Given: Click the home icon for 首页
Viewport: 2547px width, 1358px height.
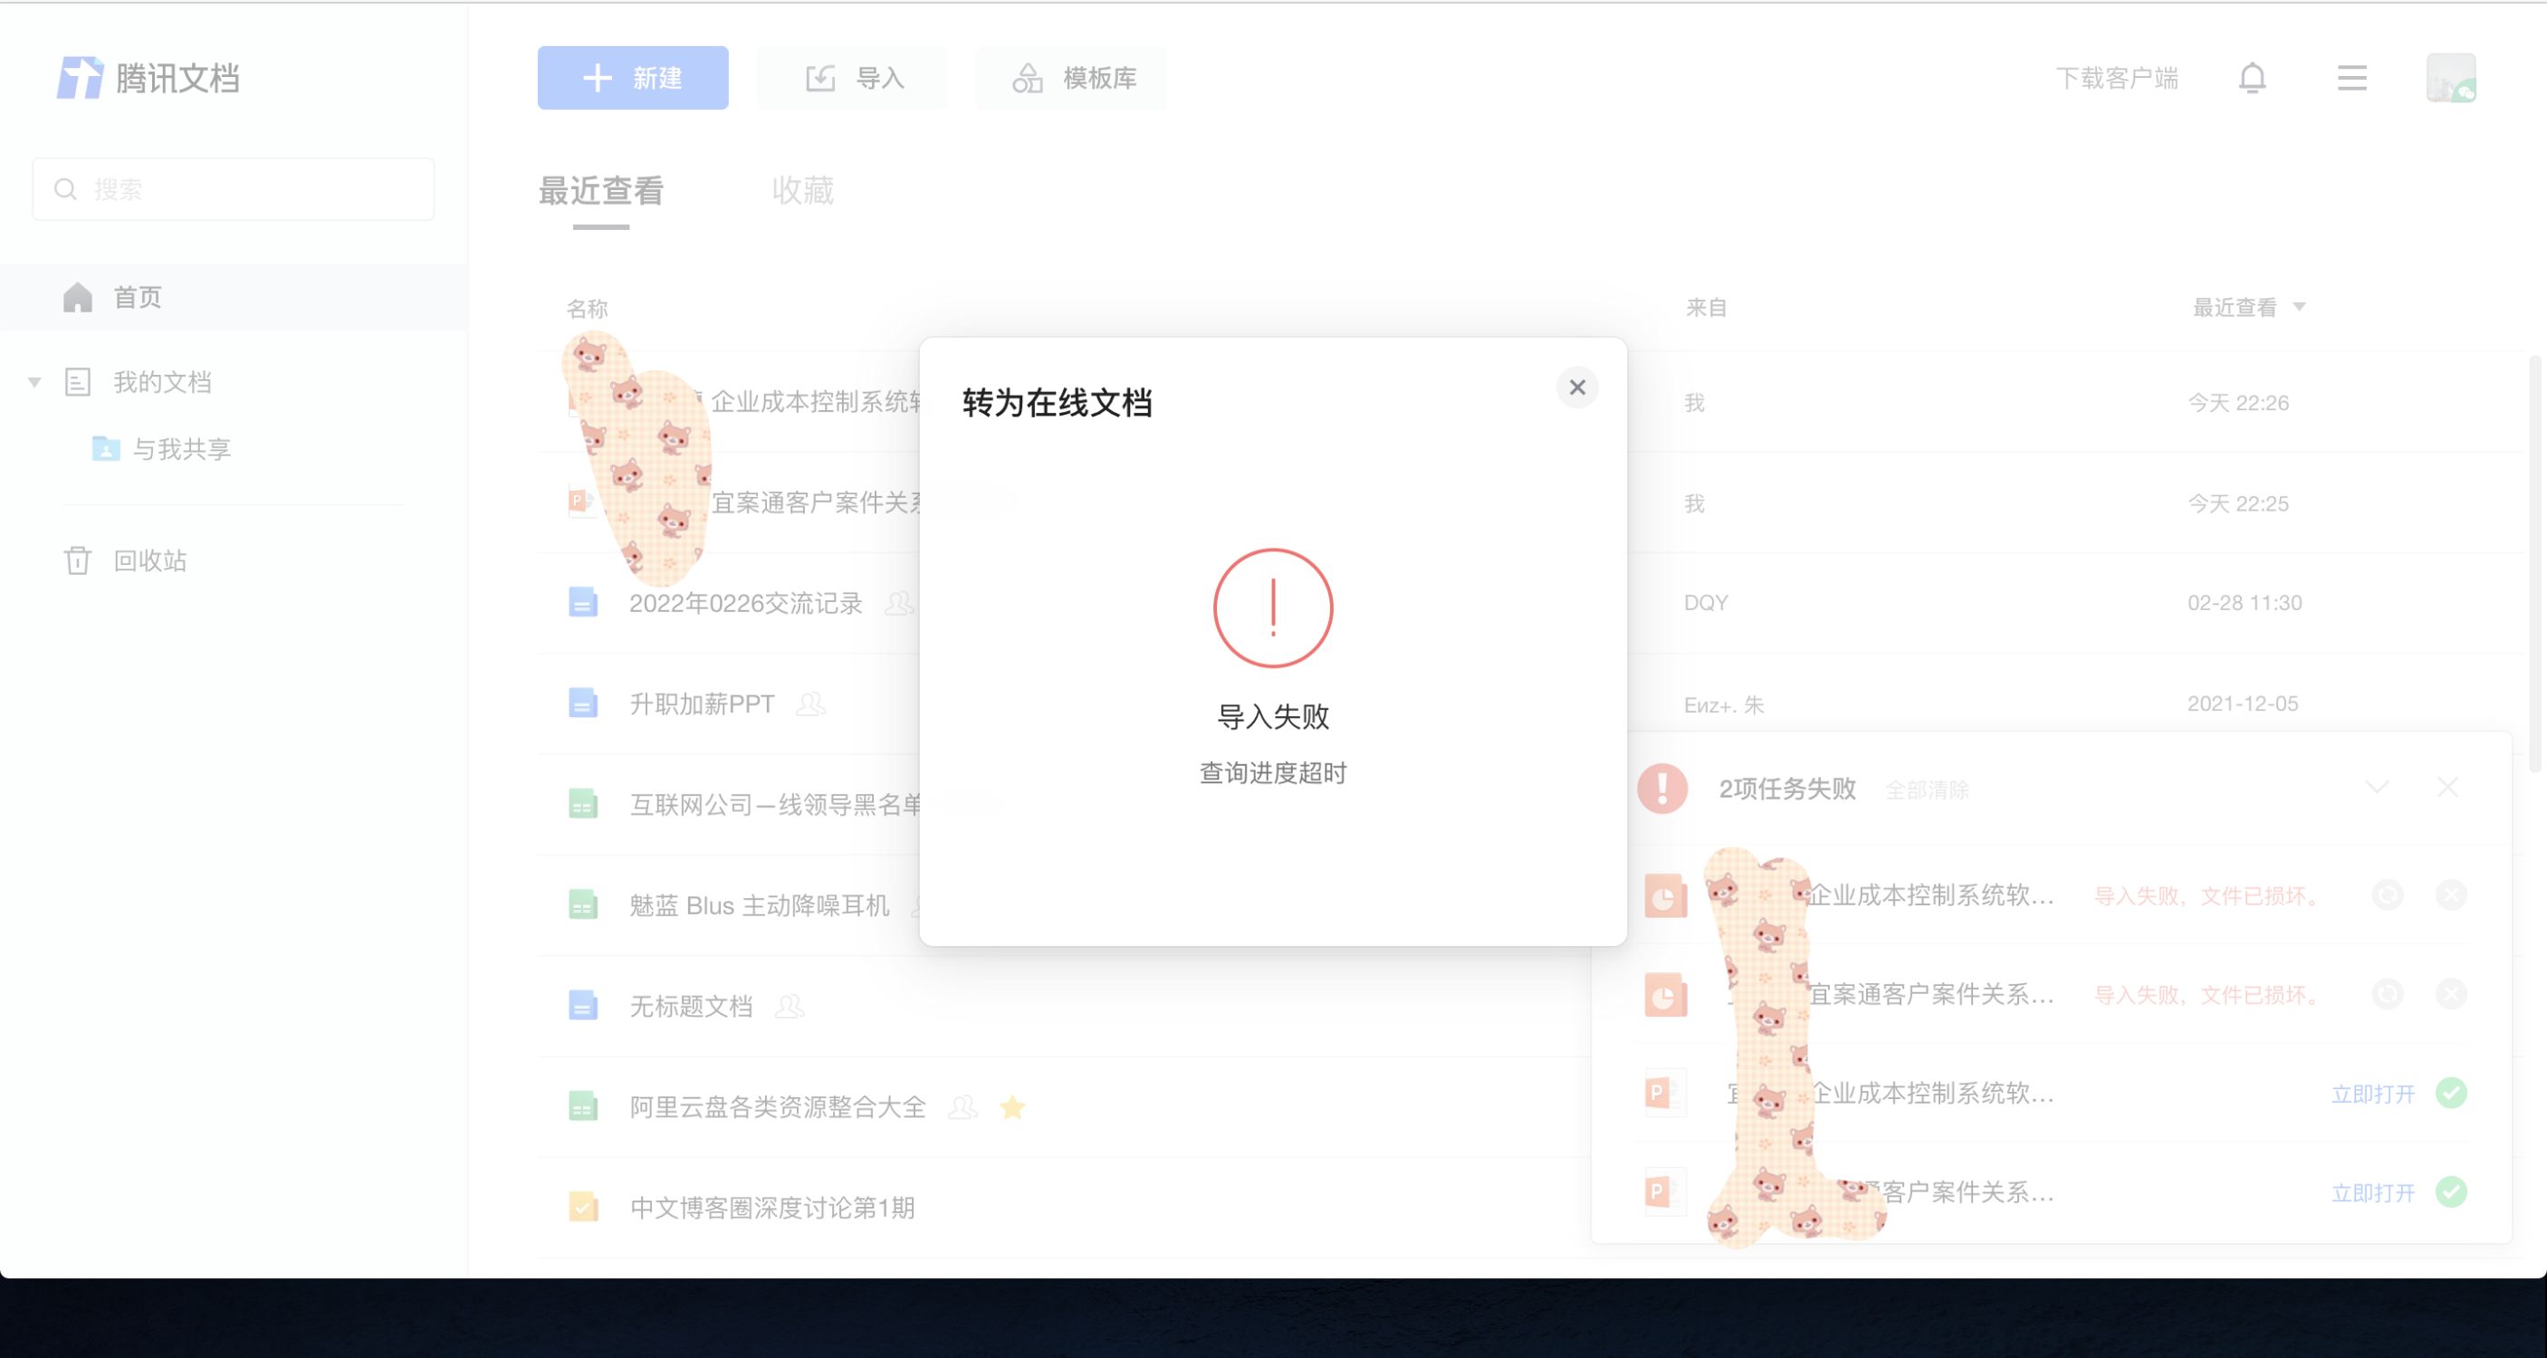Looking at the screenshot, I should pos(77,298).
